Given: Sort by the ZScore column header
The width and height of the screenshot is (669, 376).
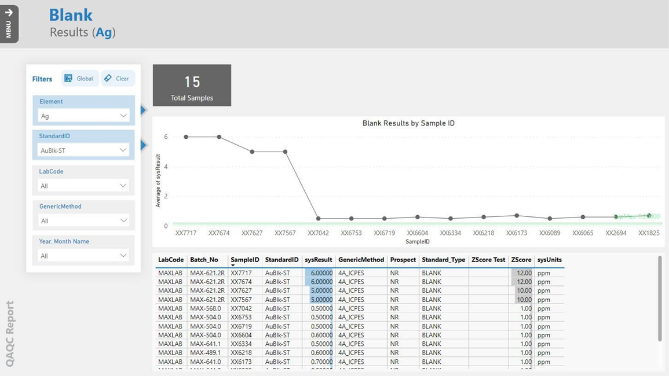Looking at the screenshot, I should [521, 259].
